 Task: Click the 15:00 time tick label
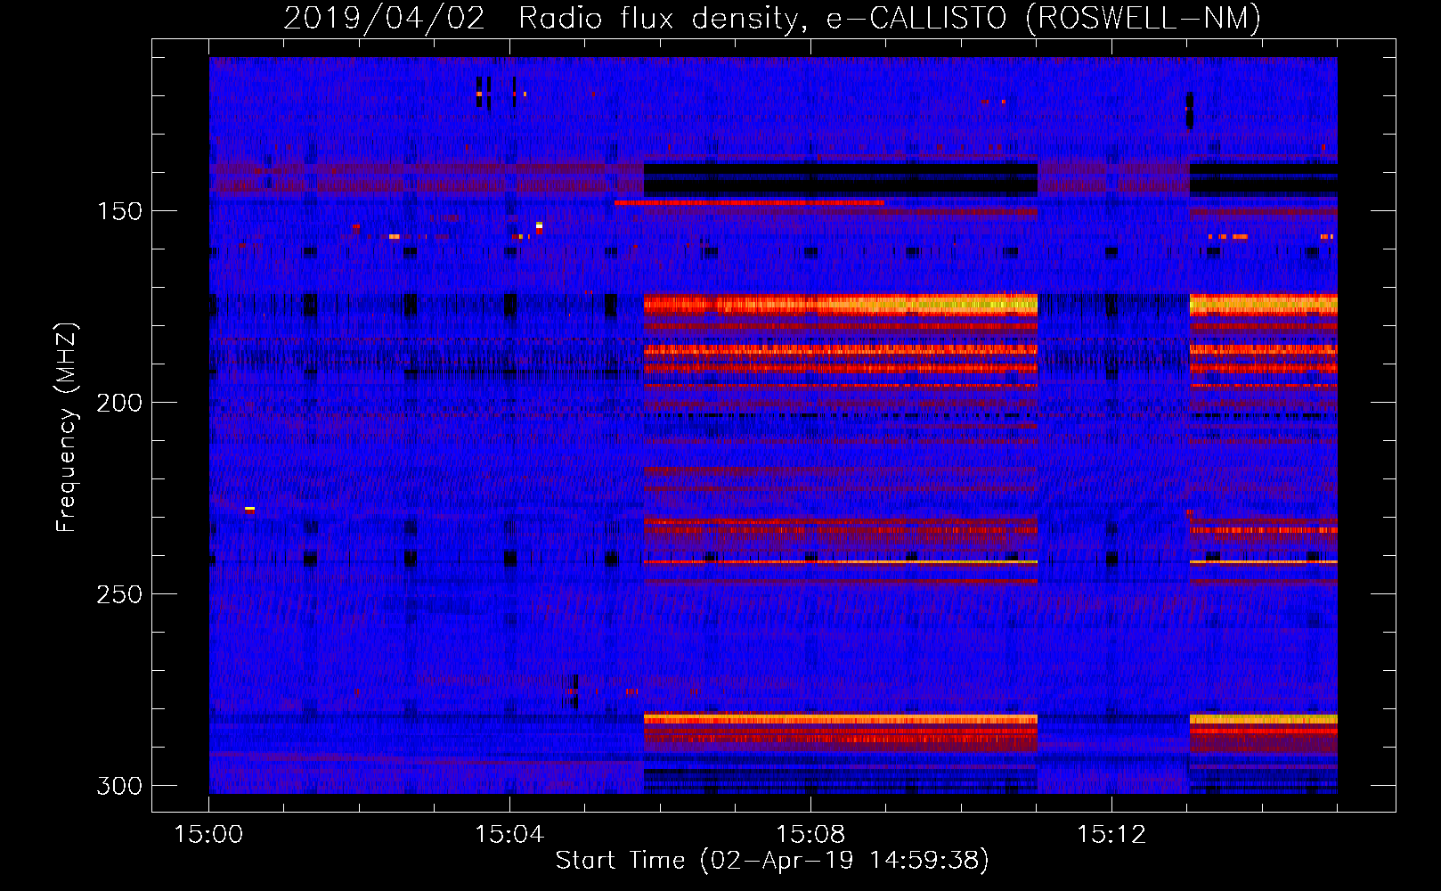click(x=208, y=835)
